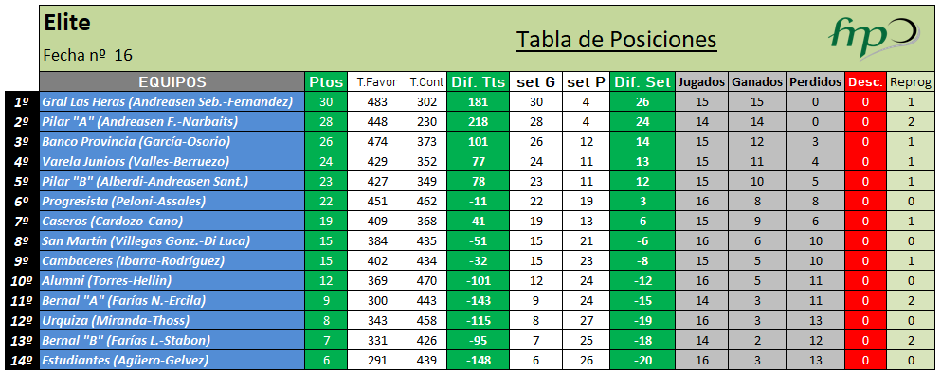Click the red Desc. header
This screenshot has height=373, width=941.
tap(865, 82)
